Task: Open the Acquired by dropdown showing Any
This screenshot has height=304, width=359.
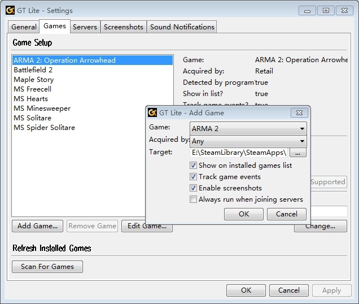Action: 248,141
